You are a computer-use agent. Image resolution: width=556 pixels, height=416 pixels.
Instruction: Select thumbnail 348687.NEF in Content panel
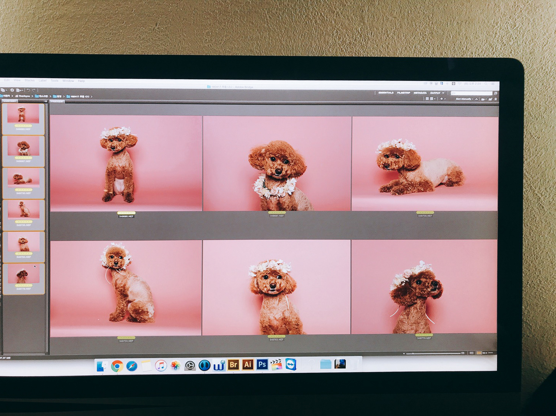point(23,151)
